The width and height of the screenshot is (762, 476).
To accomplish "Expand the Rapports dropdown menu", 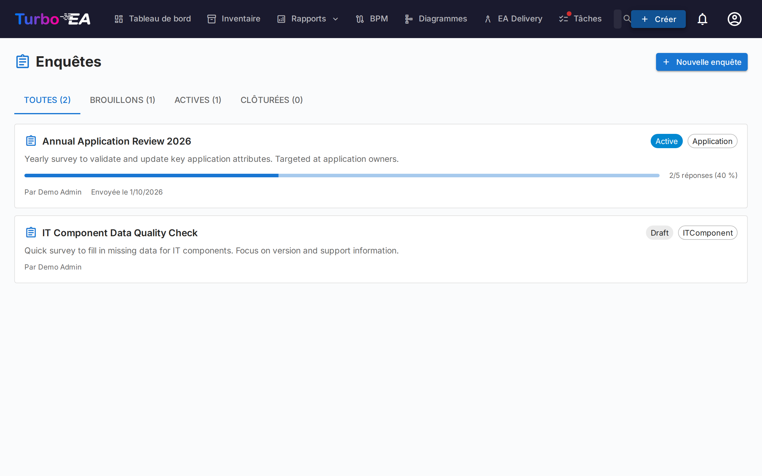I will (x=308, y=19).
